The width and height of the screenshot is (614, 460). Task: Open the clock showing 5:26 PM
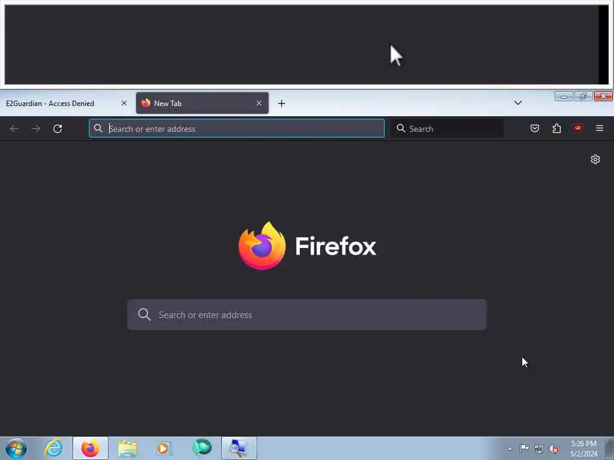tap(583, 449)
